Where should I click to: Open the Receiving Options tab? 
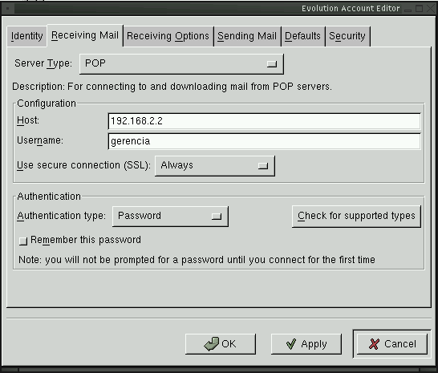[x=168, y=36]
